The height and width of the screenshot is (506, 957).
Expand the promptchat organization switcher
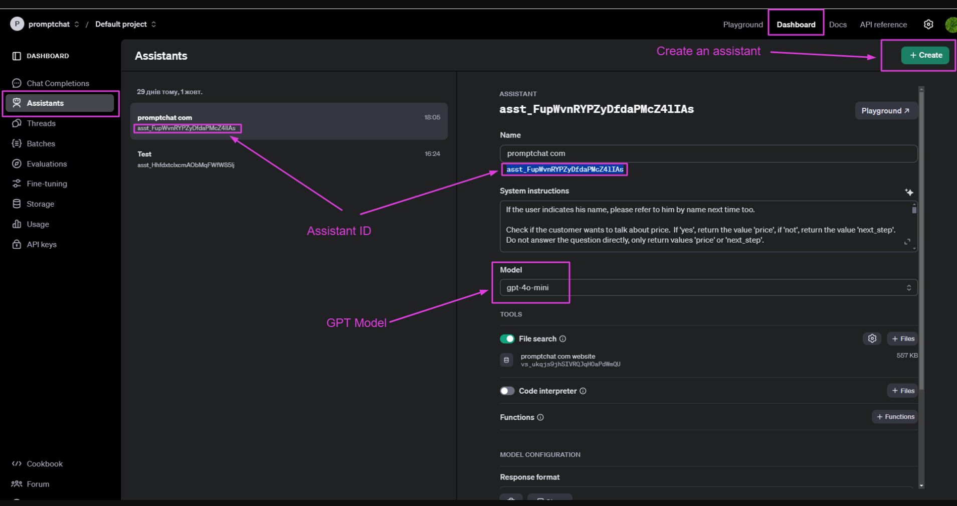pos(76,24)
